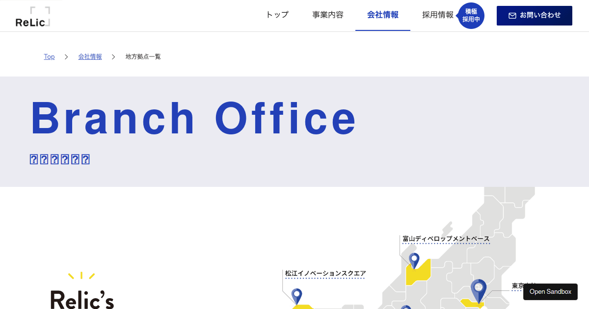Viewport: 589px width, 309px height.
Task: Click the envelope icon in contact button
Action: [x=512, y=16]
